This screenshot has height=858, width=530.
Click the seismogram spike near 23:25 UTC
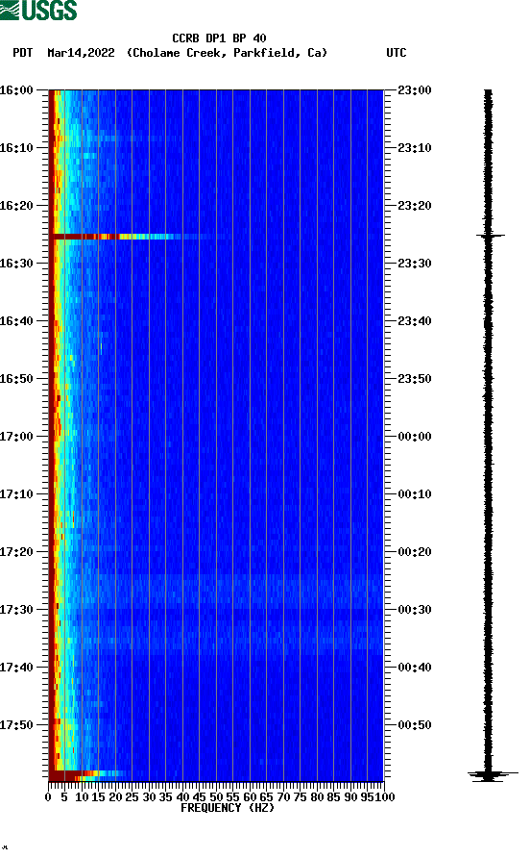click(x=490, y=236)
